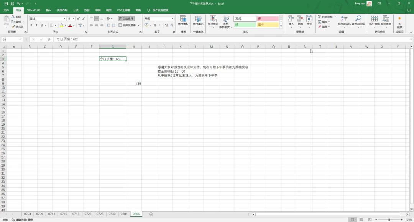Screen dimensions: 414x222
Task: Click the Bold formatting icon
Action: point(31,25)
